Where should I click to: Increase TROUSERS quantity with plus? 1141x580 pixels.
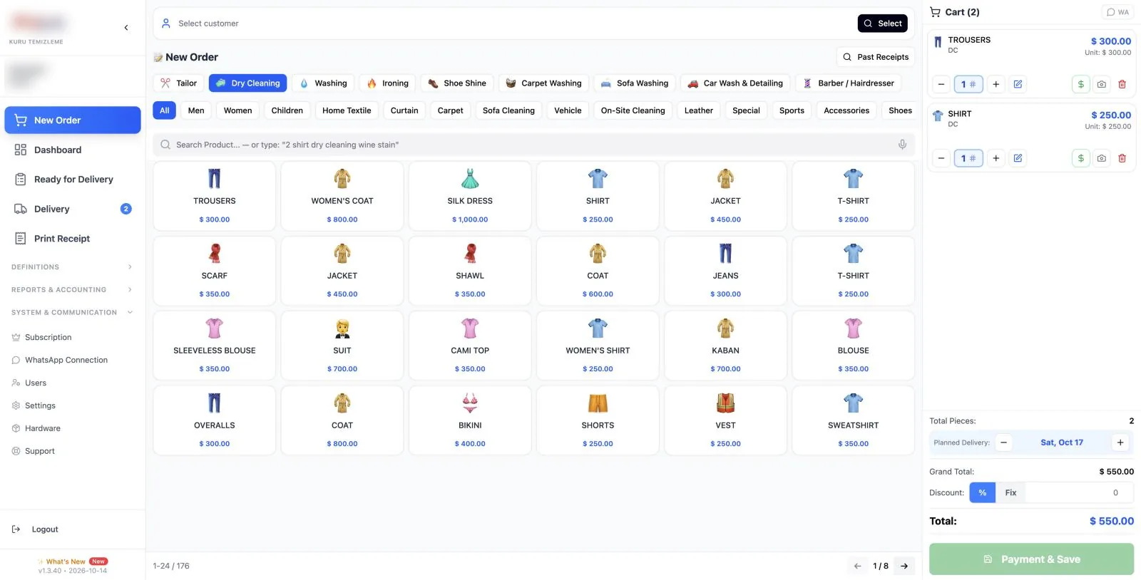click(996, 84)
